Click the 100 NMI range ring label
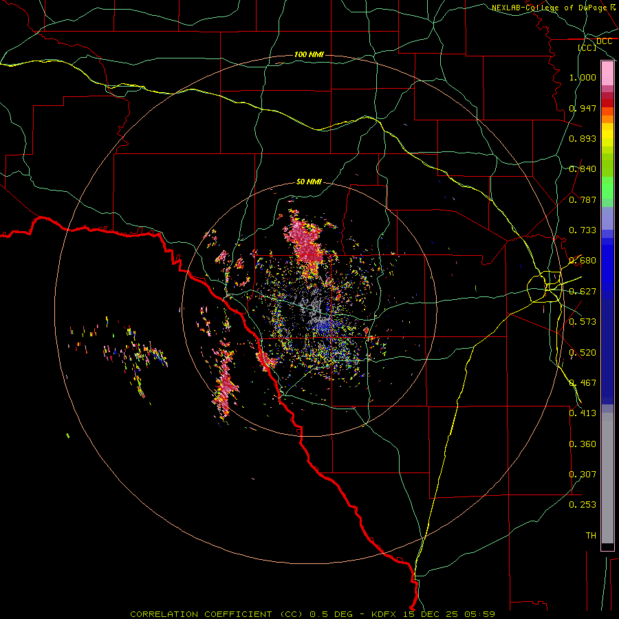This screenshot has height=619, width=619. point(309,54)
